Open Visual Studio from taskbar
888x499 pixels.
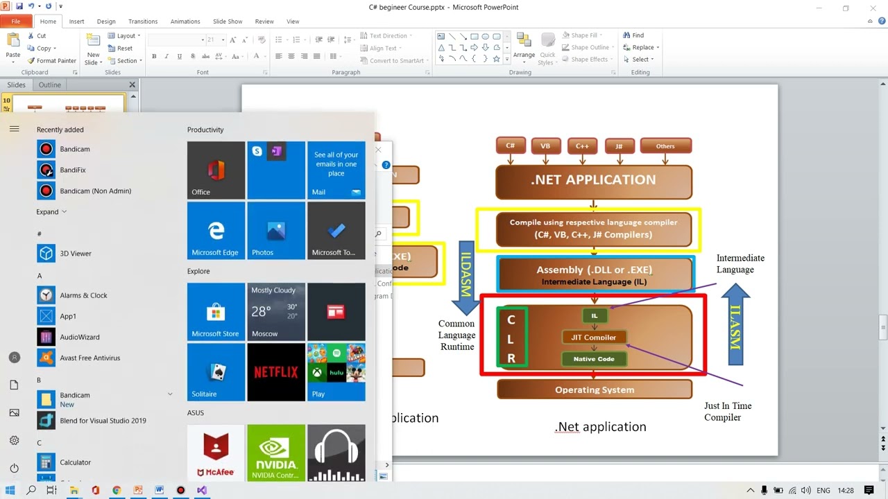pyautogui.click(x=201, y=490)
